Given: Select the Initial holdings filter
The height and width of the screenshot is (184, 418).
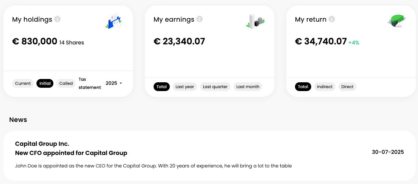Looking at the screenshot, I should pos(45,83).
